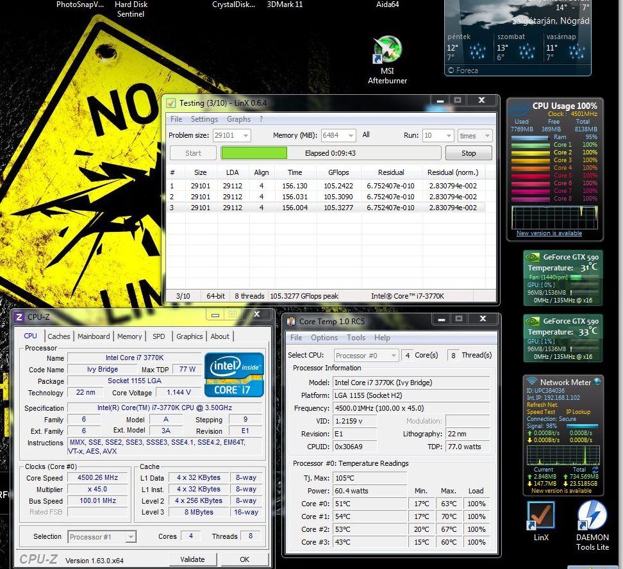Click the Foreca credit on weather gadget

pyautogui.click(x=463, y=70)
